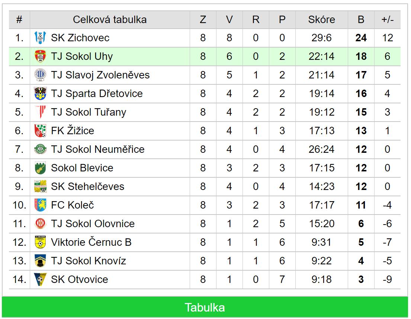Image resolution: width=411 pixels, height=319 pixels.
Task: Click the B points column header
Action: 361,20
